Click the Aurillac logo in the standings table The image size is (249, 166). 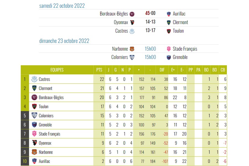click(35, 161)
